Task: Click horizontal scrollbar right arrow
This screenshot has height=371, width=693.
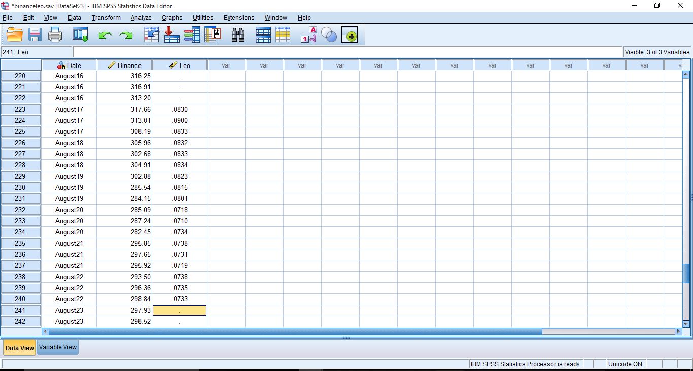Action: pos(678,331)
